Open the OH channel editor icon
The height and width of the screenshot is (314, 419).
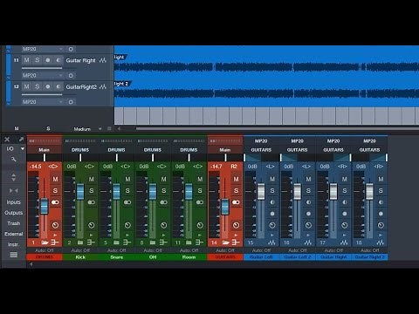pyautogui.click(x=163, y=242)
